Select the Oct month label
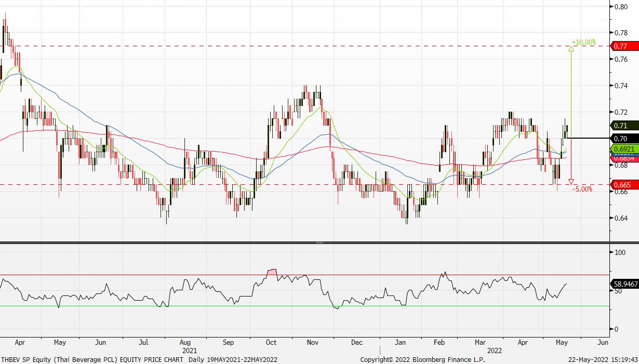The height and width of the screenshot is (364, 639). click(x=270, y=343)
